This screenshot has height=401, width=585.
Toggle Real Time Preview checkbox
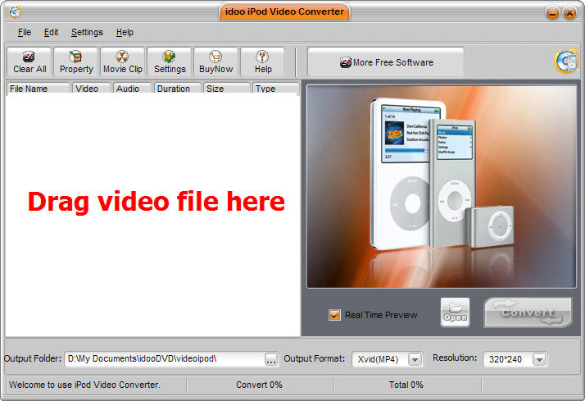pyautogui.click(x=334, y=315)
